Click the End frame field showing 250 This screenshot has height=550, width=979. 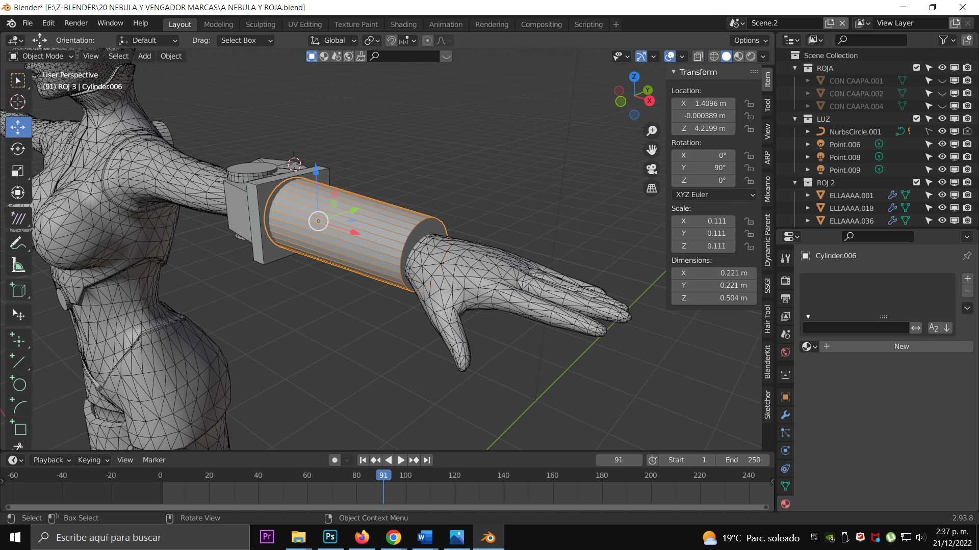point(742,460)
